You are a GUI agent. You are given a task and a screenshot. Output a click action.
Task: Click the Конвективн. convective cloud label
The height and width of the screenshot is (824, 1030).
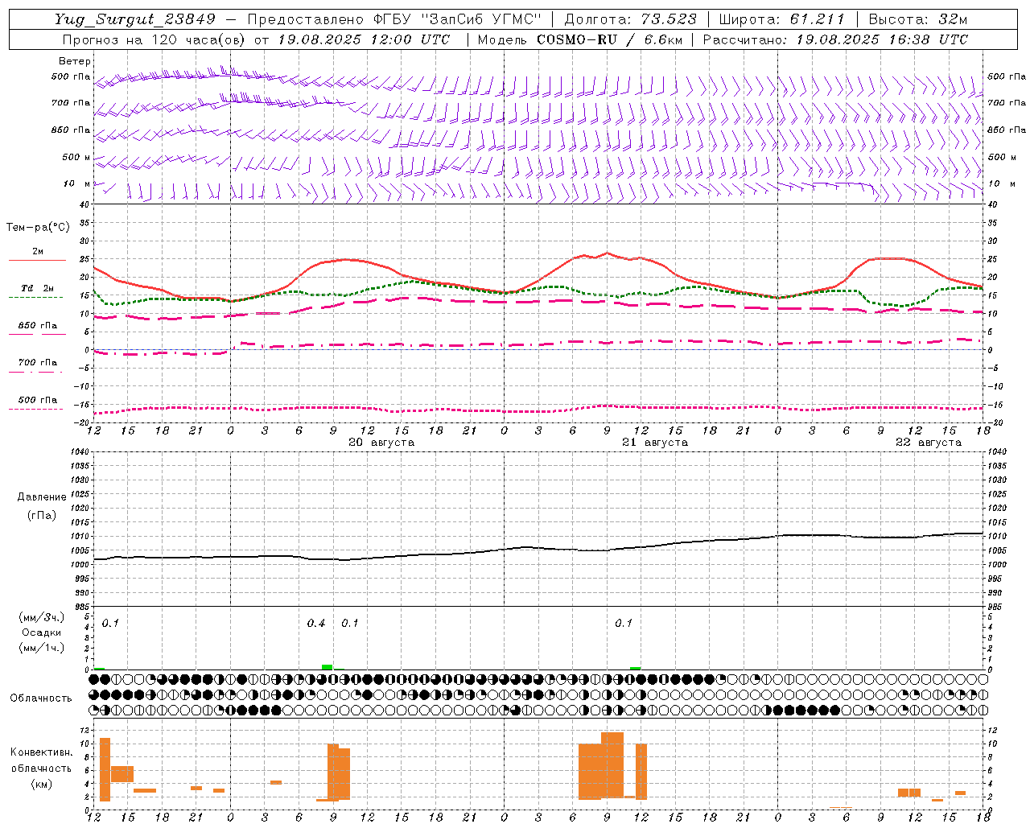pyautogui.click(x=42, y=752)
